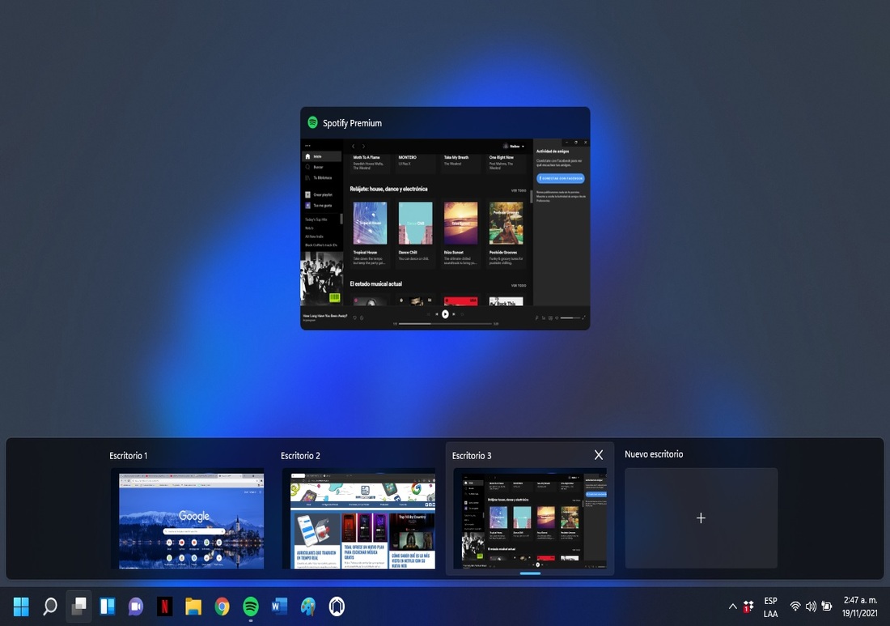
Task: Open ESP LAA language switcher
Action: [770, 607]
